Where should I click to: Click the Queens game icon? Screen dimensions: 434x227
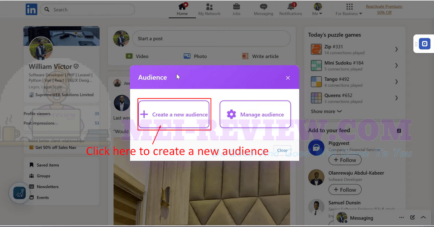coord(316,98)
